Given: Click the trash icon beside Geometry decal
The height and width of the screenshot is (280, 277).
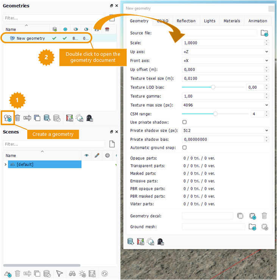Looking at the screenshot, I should (x=264, y=216).
